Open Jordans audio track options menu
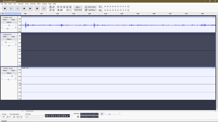Image resolution: width=218 pixels, height=122 pixels. point(16,17)
